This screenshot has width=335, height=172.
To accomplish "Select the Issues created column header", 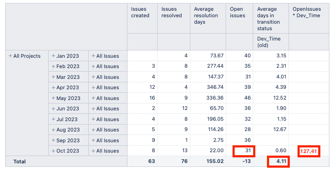I will 142,19.
